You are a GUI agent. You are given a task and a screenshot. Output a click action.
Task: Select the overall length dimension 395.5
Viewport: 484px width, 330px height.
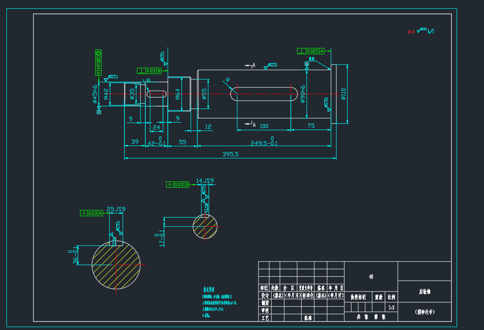click(x=230, y=154)
